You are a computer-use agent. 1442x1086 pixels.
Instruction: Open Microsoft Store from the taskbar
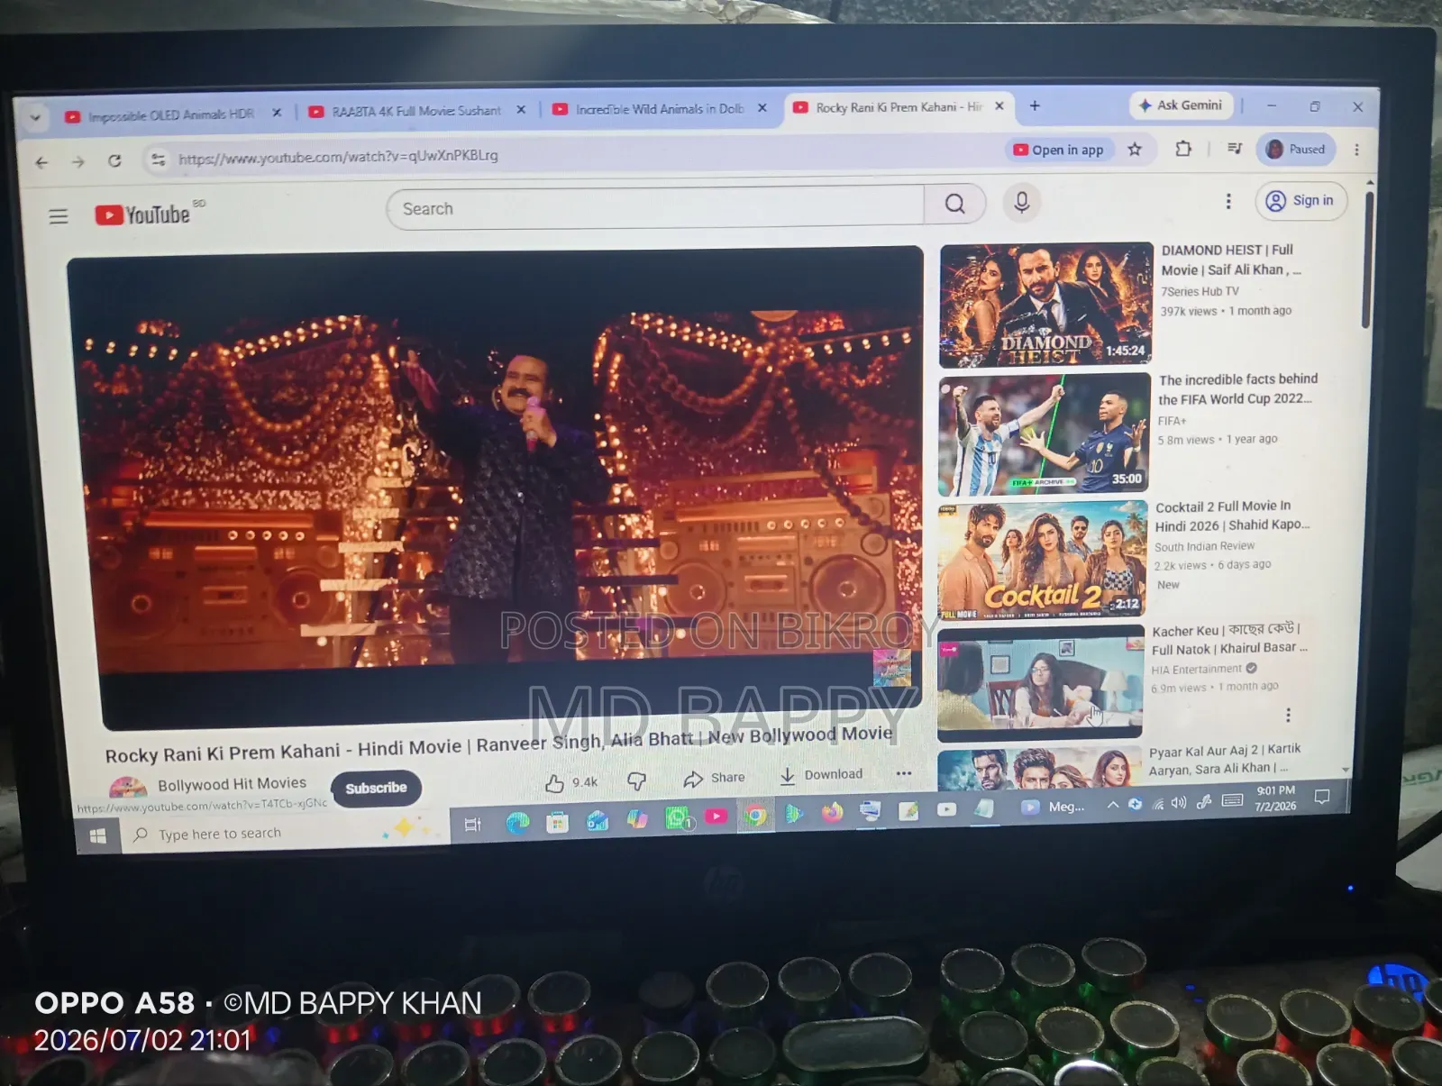(557, 821)
